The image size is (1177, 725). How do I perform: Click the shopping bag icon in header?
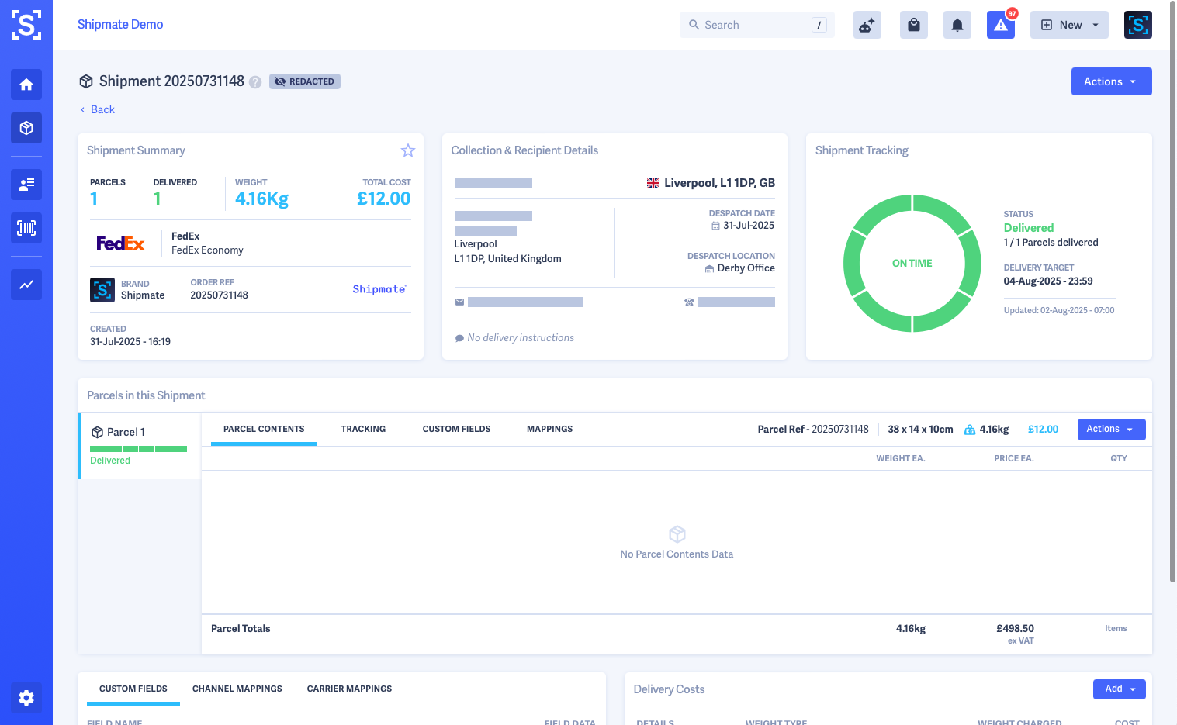pos(914,25)
